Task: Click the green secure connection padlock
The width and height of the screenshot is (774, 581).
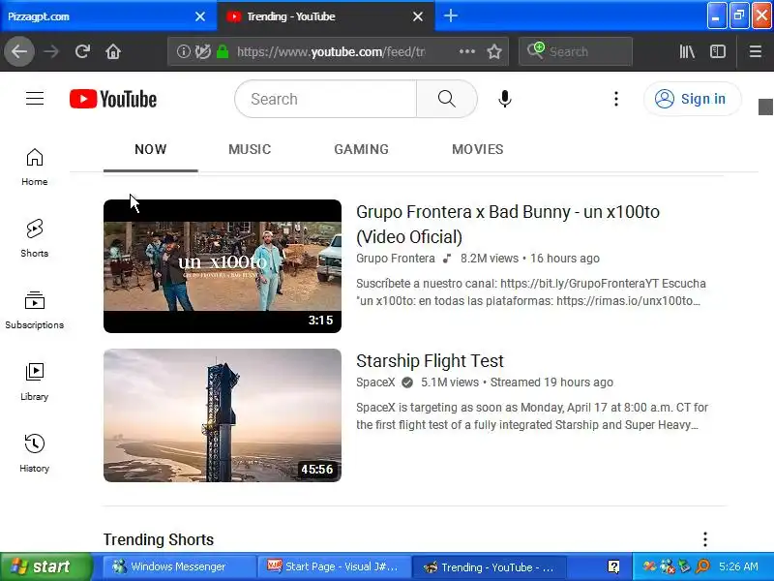Action: click(223, 51)
